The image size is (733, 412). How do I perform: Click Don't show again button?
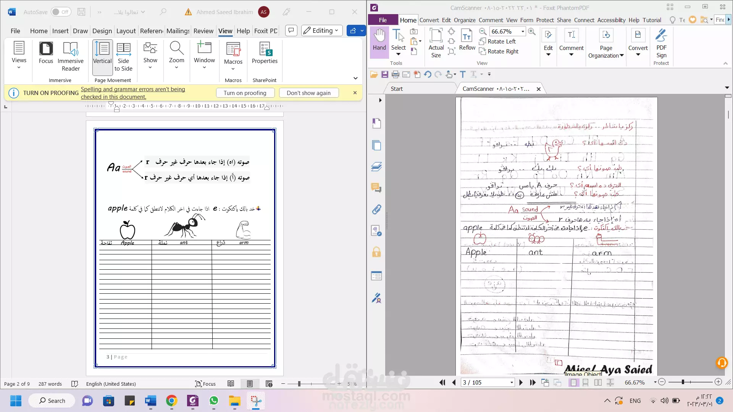308,93
